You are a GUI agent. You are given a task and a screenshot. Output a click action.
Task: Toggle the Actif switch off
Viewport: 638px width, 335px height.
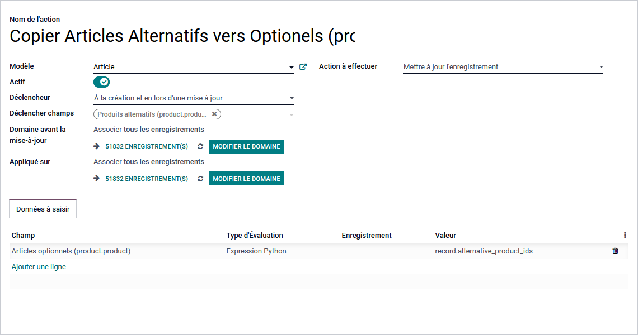coord(102,82)
